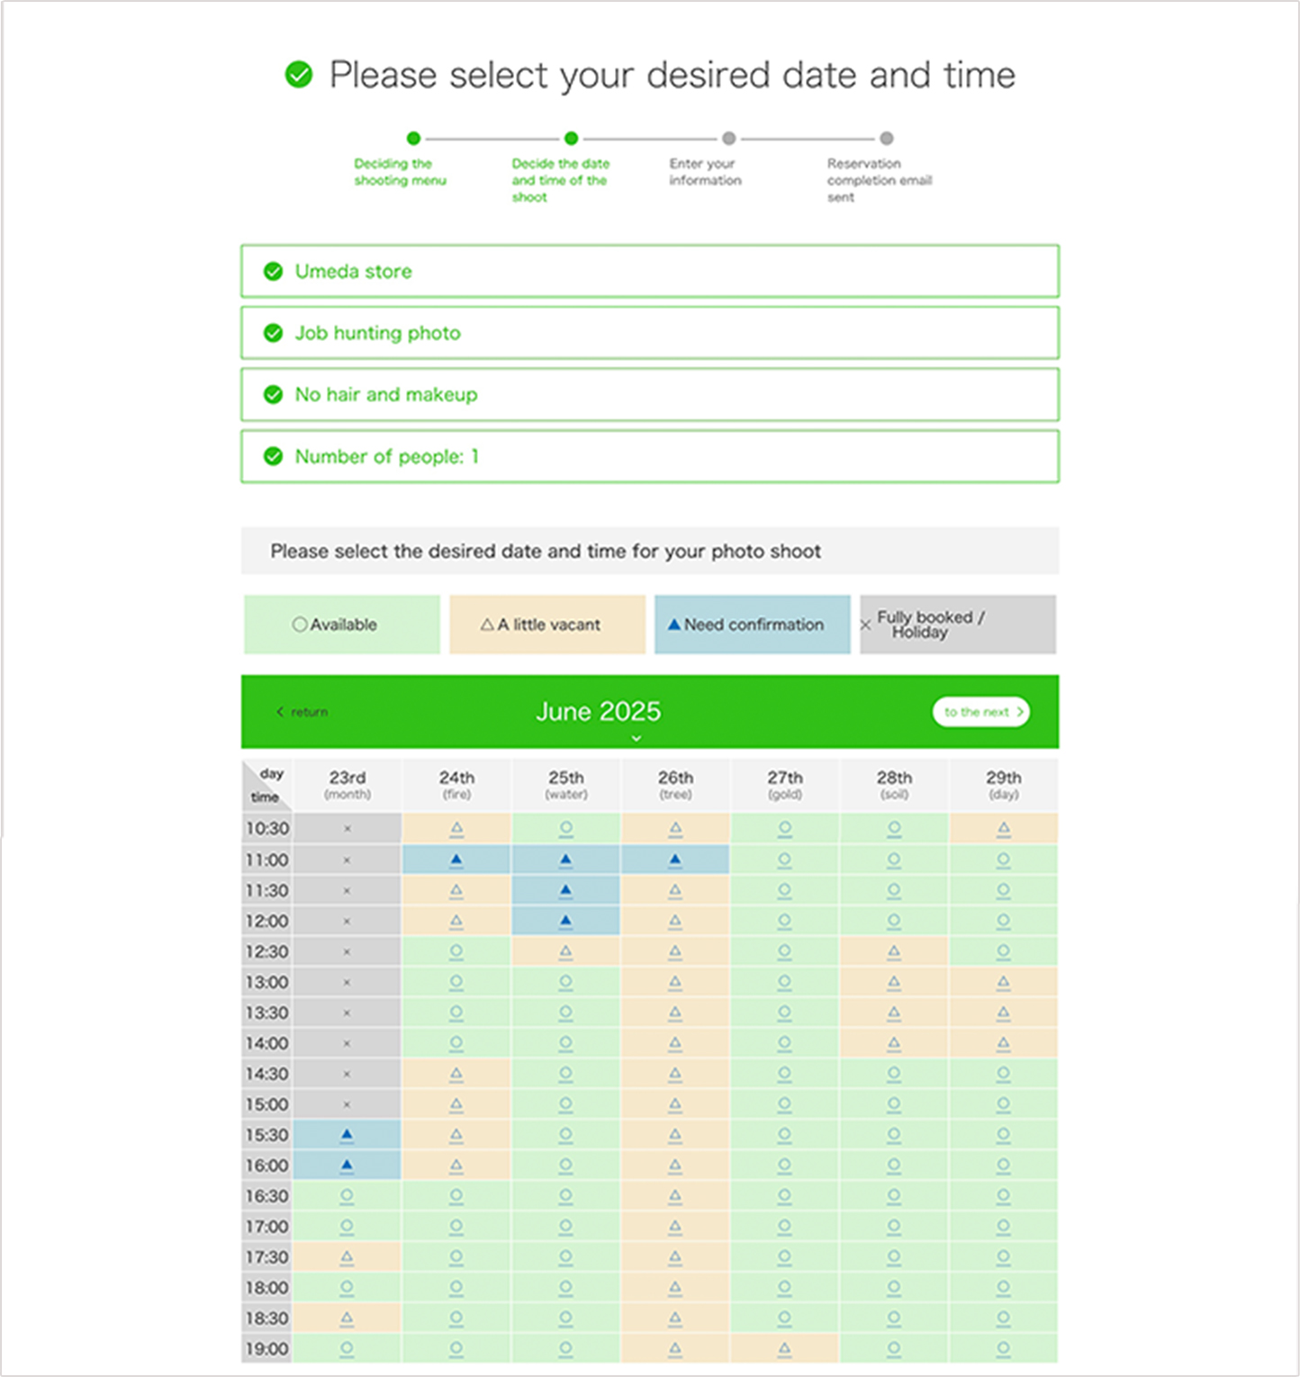The width and height of the screenshot is (1300, 1377).
Task: Select the 11:00 slot on the 26th
Action: coord(674,859)
